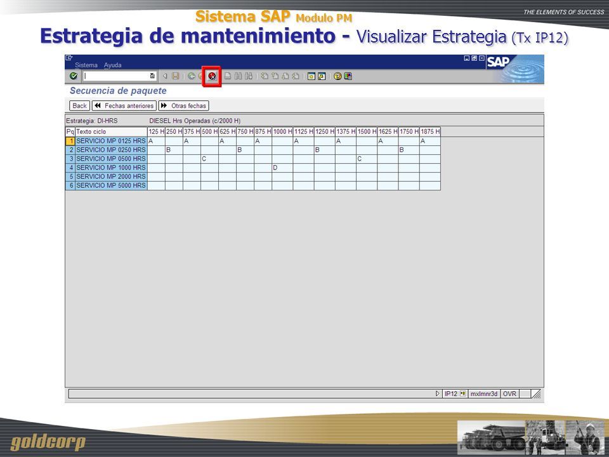Click the First Page icon
Screen dimensions: 609x457
point(265,76)
